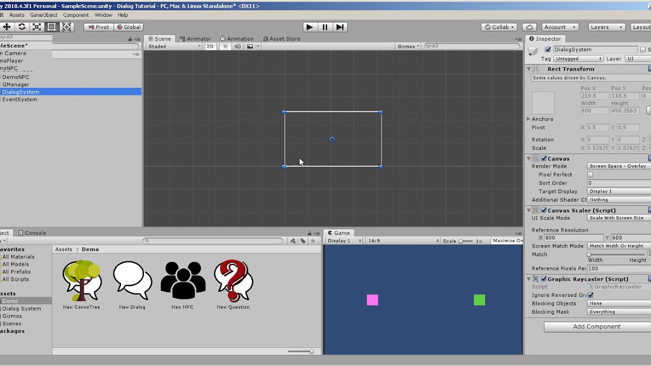Select the Move tool in toolbar
Viewport: 651px width, 366px height.
click(x=7, y=27)
